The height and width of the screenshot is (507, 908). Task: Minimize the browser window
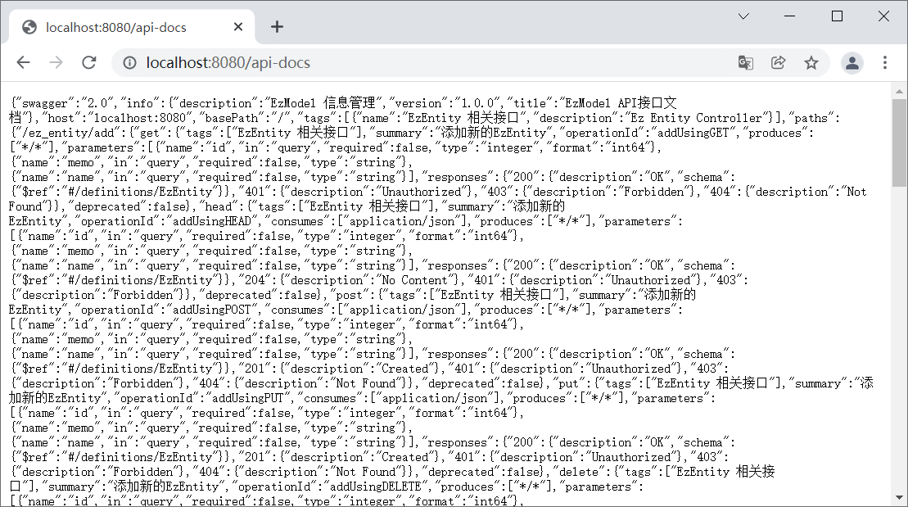[790, 16]
